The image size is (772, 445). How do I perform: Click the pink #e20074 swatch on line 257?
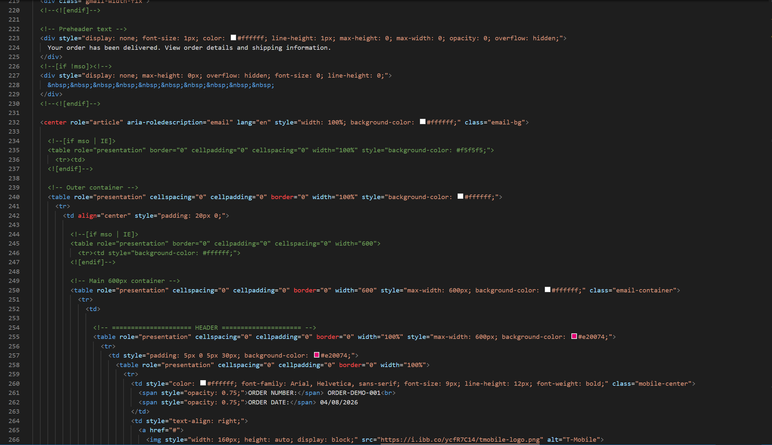coord(316,355)
